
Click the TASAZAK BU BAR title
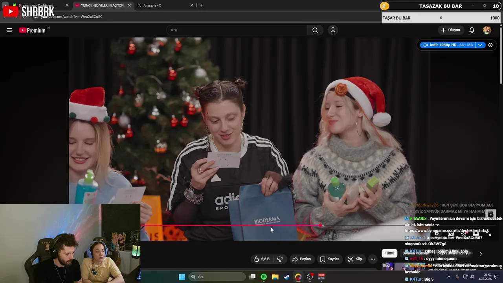coord(441,6)
